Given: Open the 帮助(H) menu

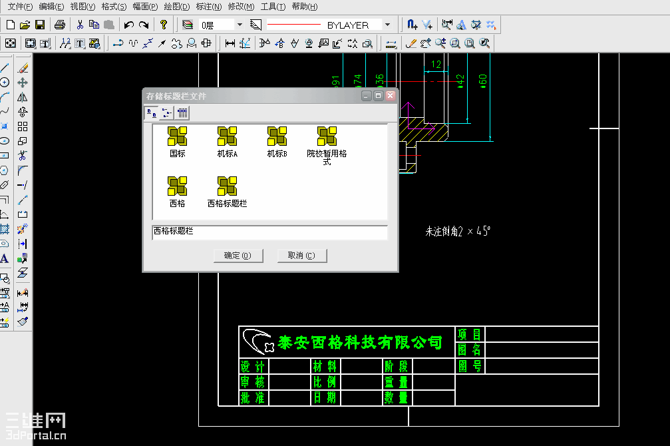Looking at the screenshot, I should coord(305,7).
